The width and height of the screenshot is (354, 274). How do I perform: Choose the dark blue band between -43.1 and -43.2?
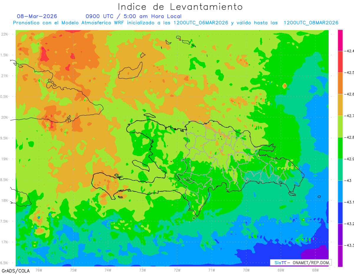click(x=340, y=213)
